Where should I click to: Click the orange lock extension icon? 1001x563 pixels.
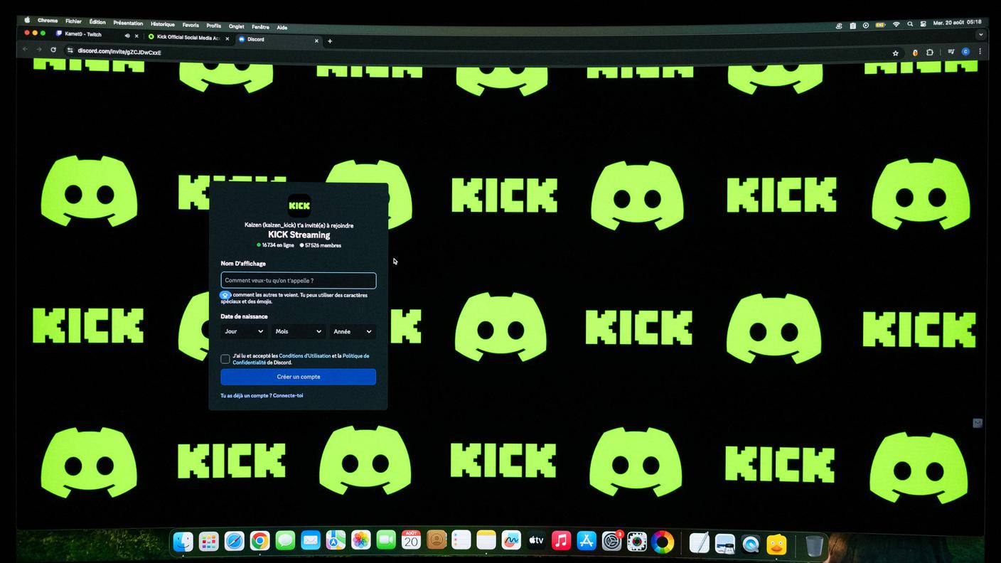[915, 53]
